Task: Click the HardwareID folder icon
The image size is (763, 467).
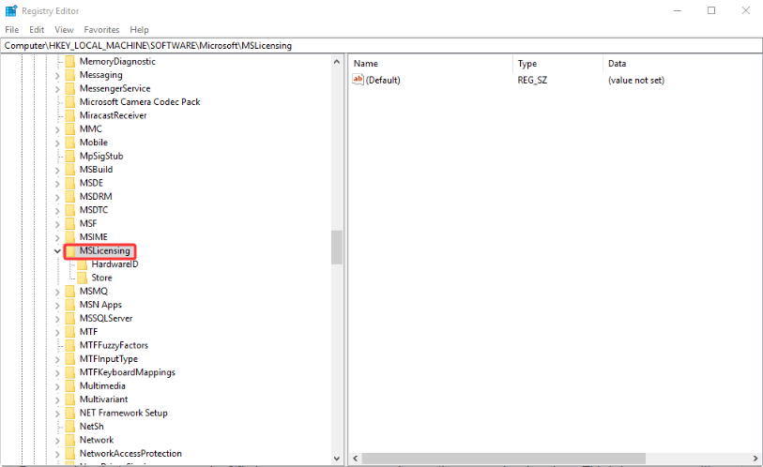Action: (x=83, y=264)
